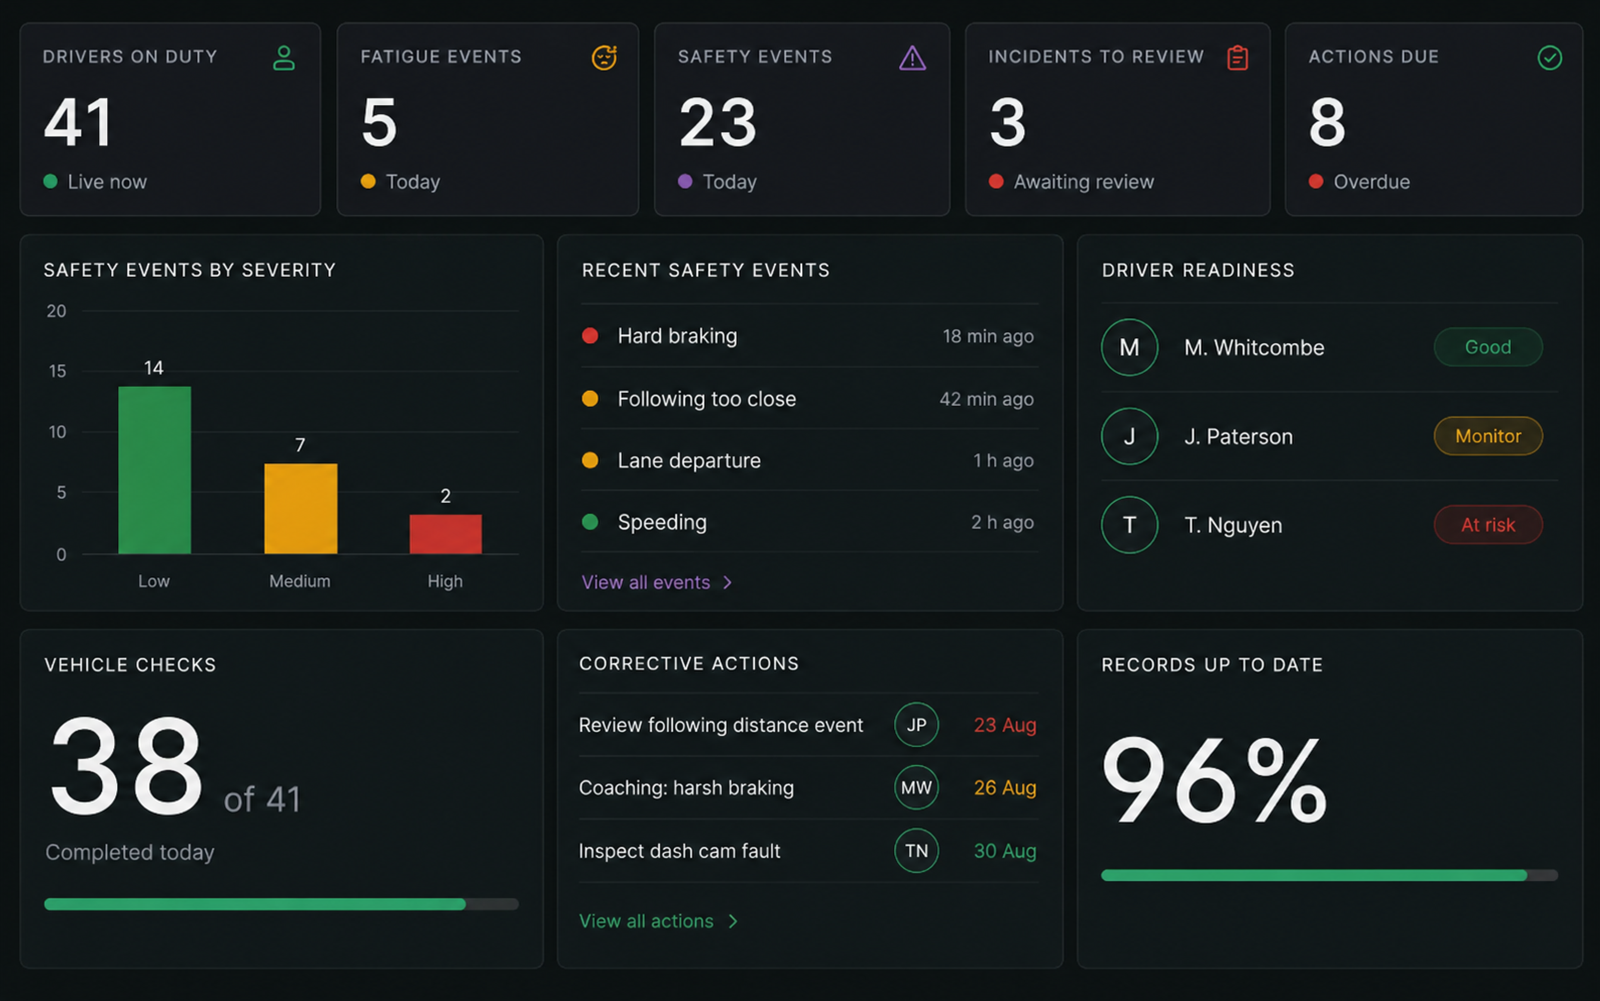The height and width of the screenshot is (1001, 1600).
Task: Select driver name J. Paterson
Action: 1238,436
